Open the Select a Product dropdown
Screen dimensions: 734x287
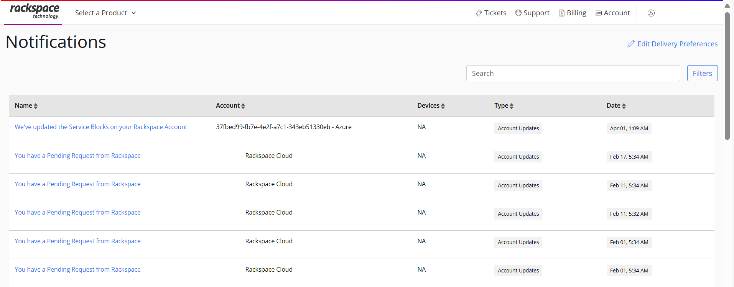[105, 13]
